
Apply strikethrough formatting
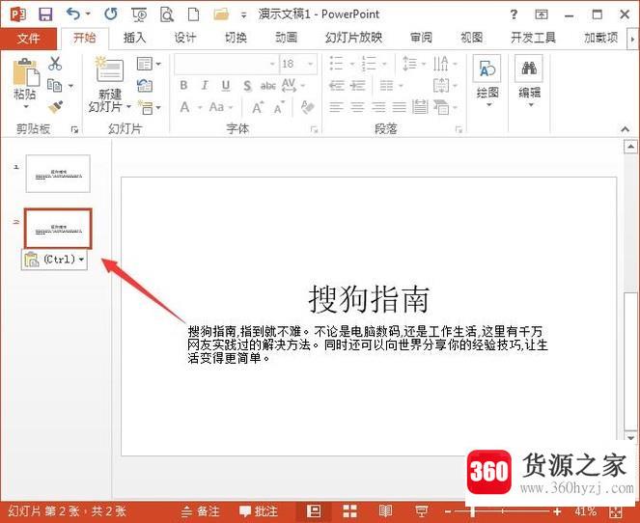(267, 86)
